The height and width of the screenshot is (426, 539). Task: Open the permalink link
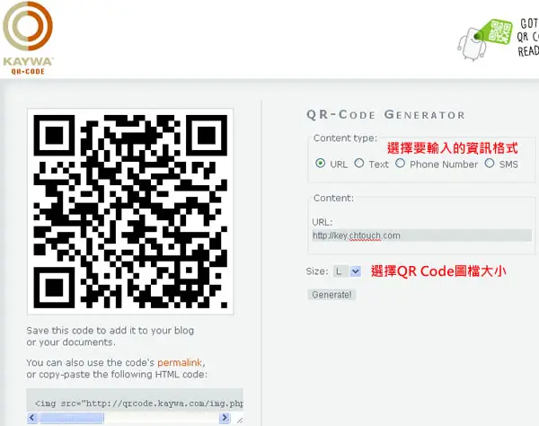[x=180, y=363]
